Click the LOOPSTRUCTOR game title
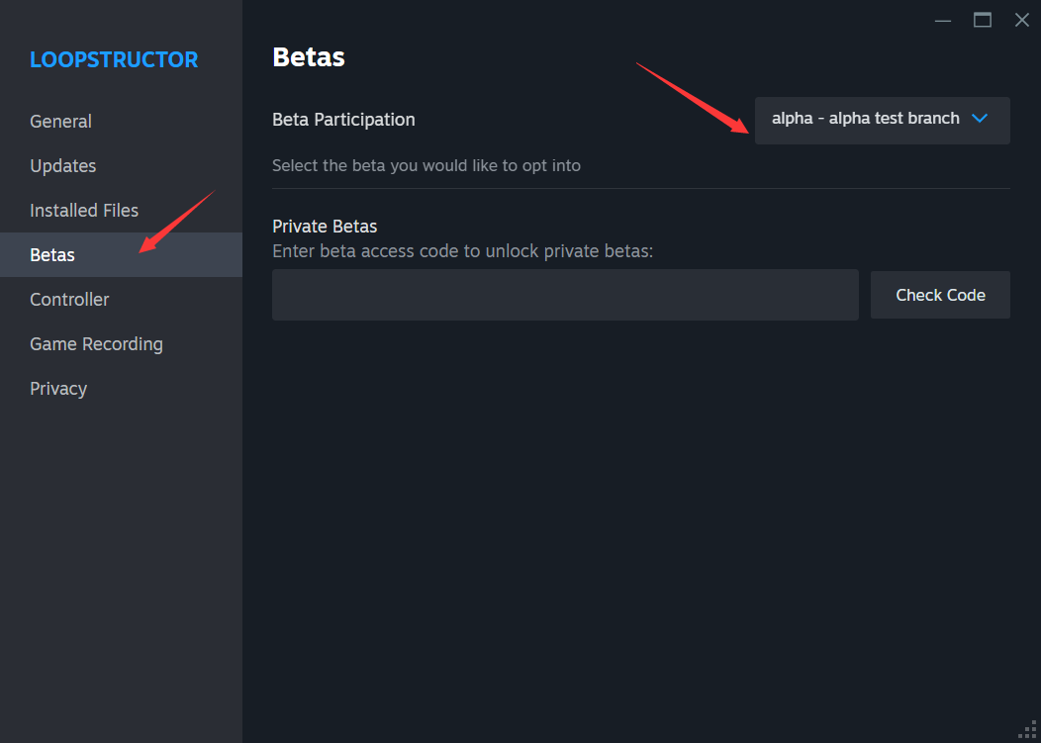Screen dimensions: 1041x743 [x=114, y=59]
